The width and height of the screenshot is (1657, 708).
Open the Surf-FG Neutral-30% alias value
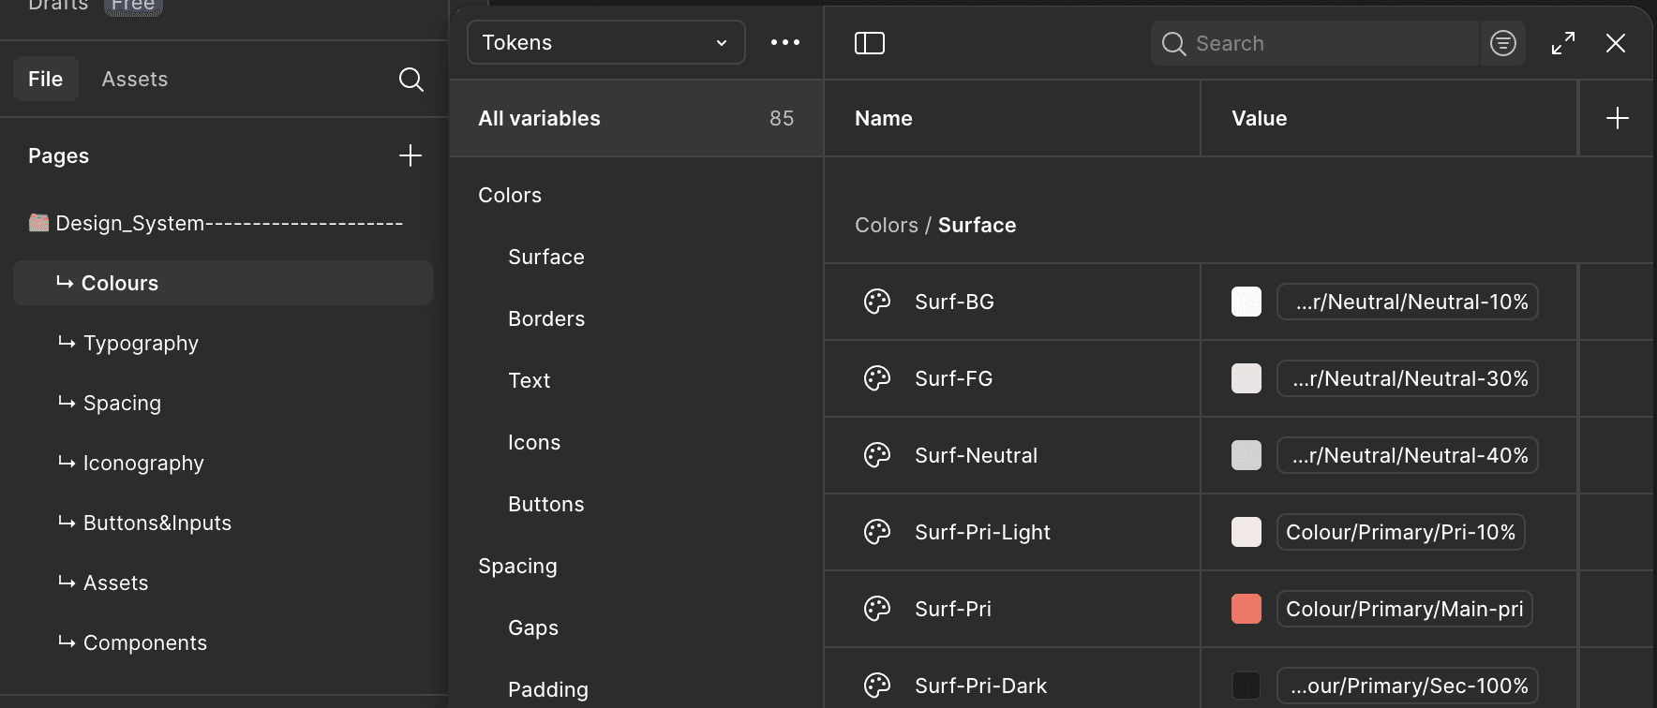[x=1408, y=378]
